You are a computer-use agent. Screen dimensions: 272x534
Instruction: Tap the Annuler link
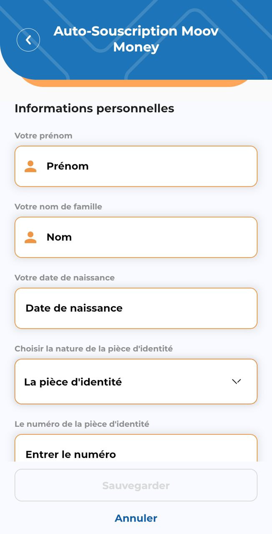point(136,518)
